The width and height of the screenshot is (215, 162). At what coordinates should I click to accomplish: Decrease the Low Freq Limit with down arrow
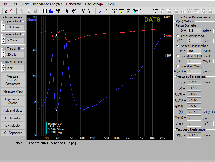(x=4, y=69)
